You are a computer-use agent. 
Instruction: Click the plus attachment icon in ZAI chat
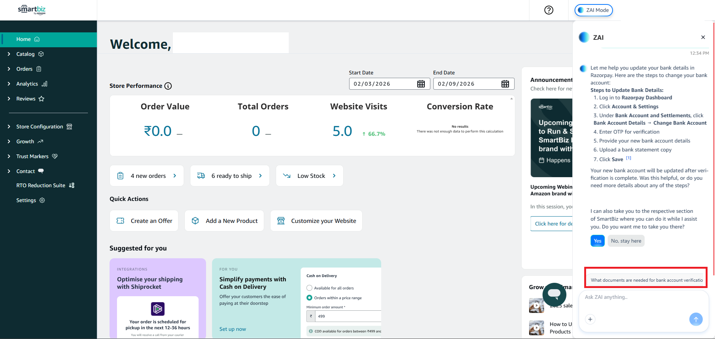[x=590, y=319]
